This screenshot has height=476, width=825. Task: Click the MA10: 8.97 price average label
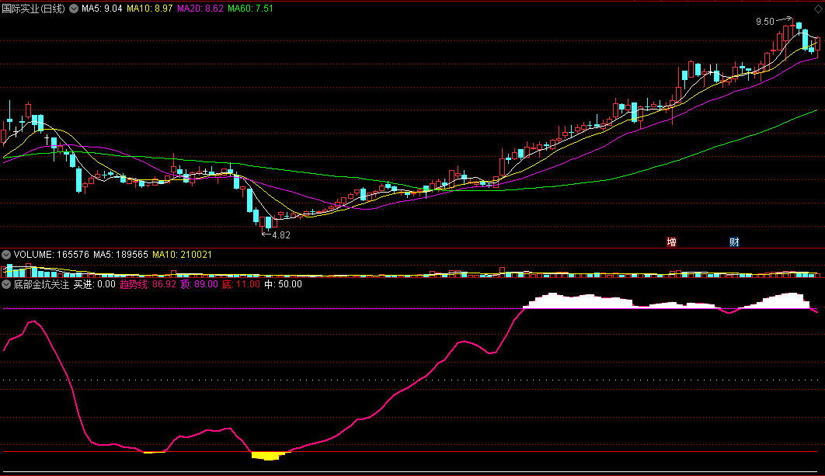149,9
